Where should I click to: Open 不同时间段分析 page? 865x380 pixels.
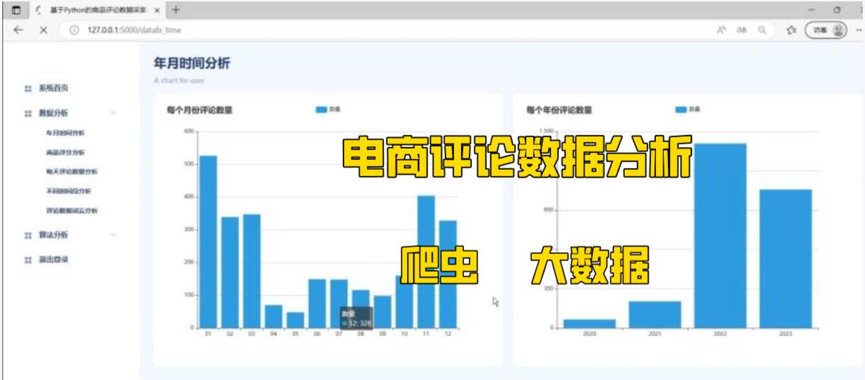[68, 191]
